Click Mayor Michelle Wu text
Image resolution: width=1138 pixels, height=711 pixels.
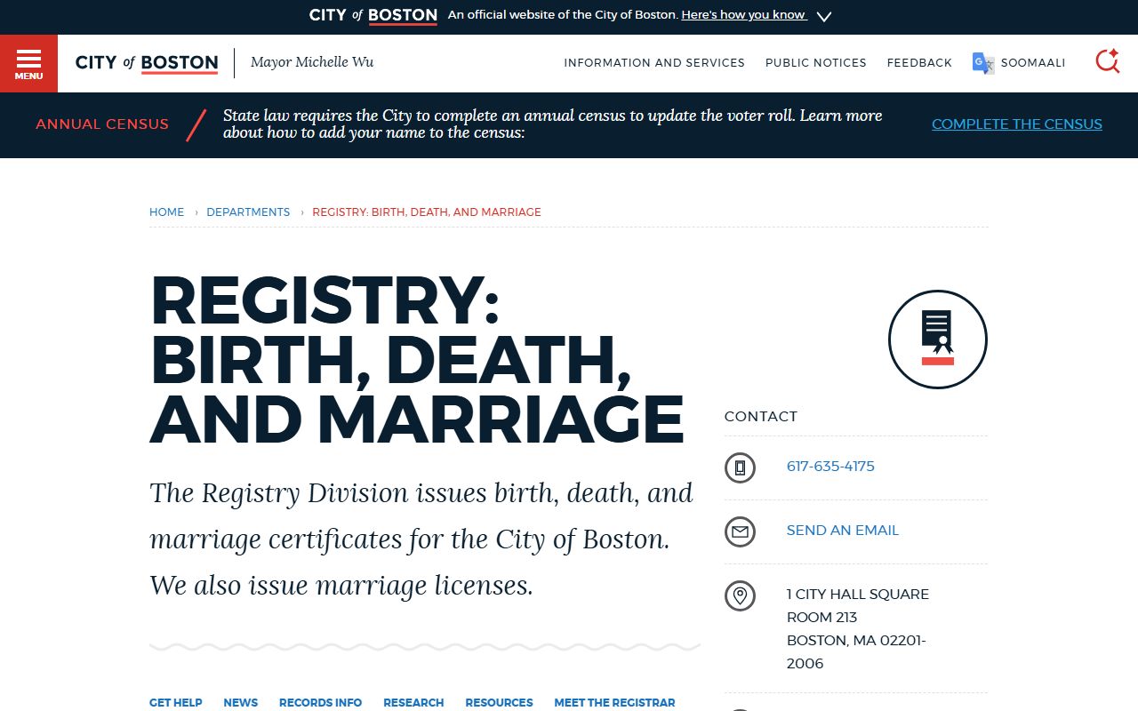[312, 62]
